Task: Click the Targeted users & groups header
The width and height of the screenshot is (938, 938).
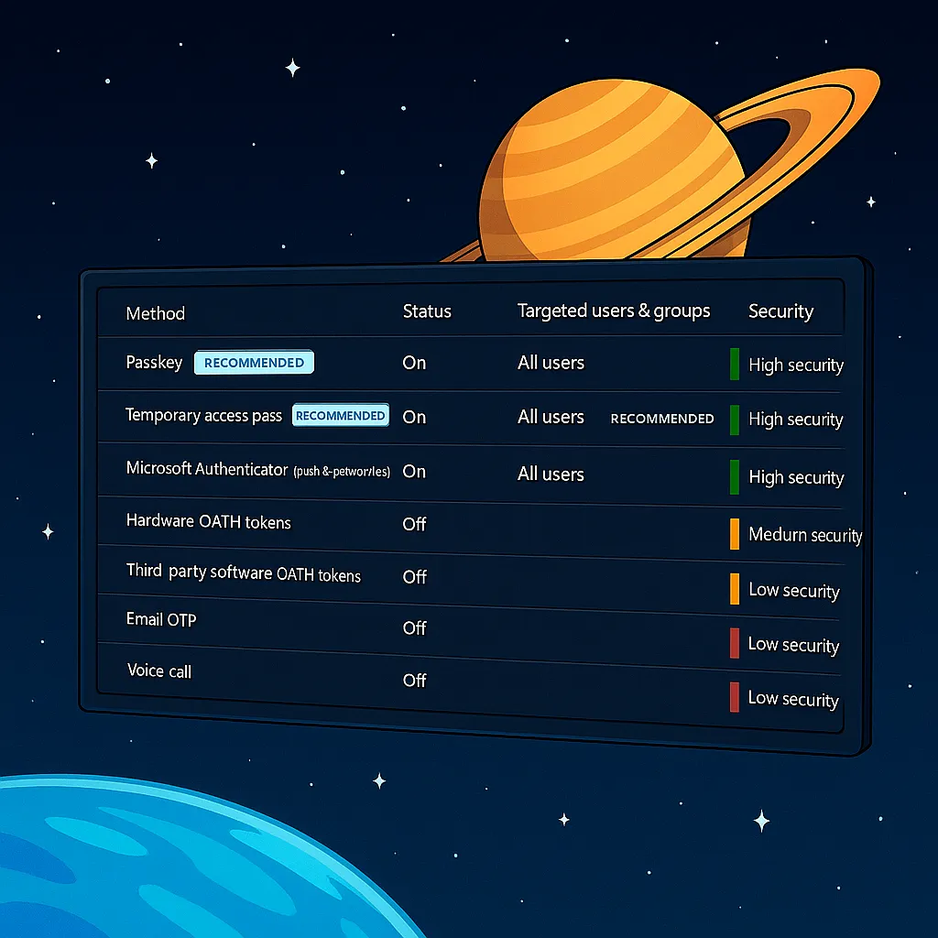Action: point(613,311)
